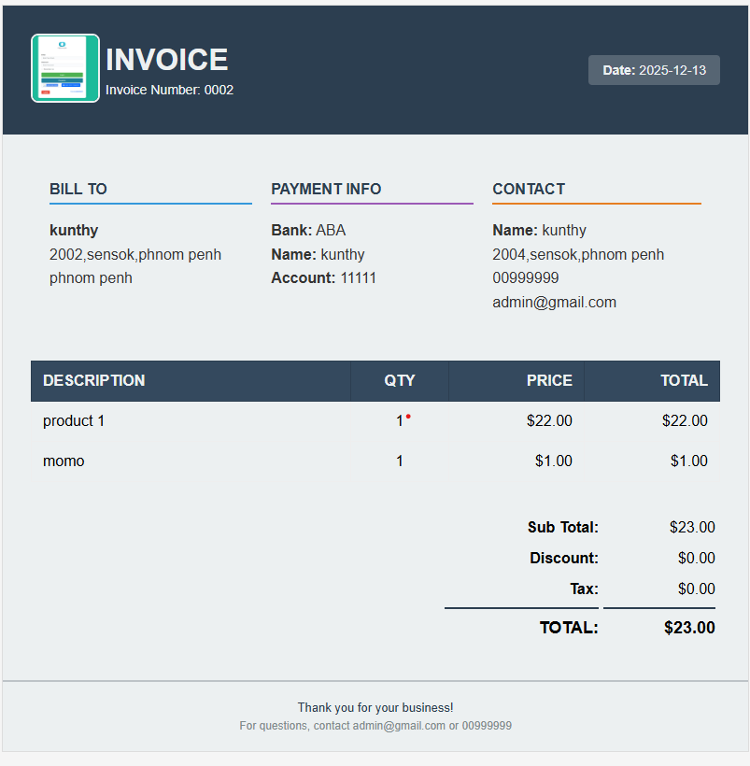Click the Discount row label
The image size is (750, 766).
click(x=563, y=558)
